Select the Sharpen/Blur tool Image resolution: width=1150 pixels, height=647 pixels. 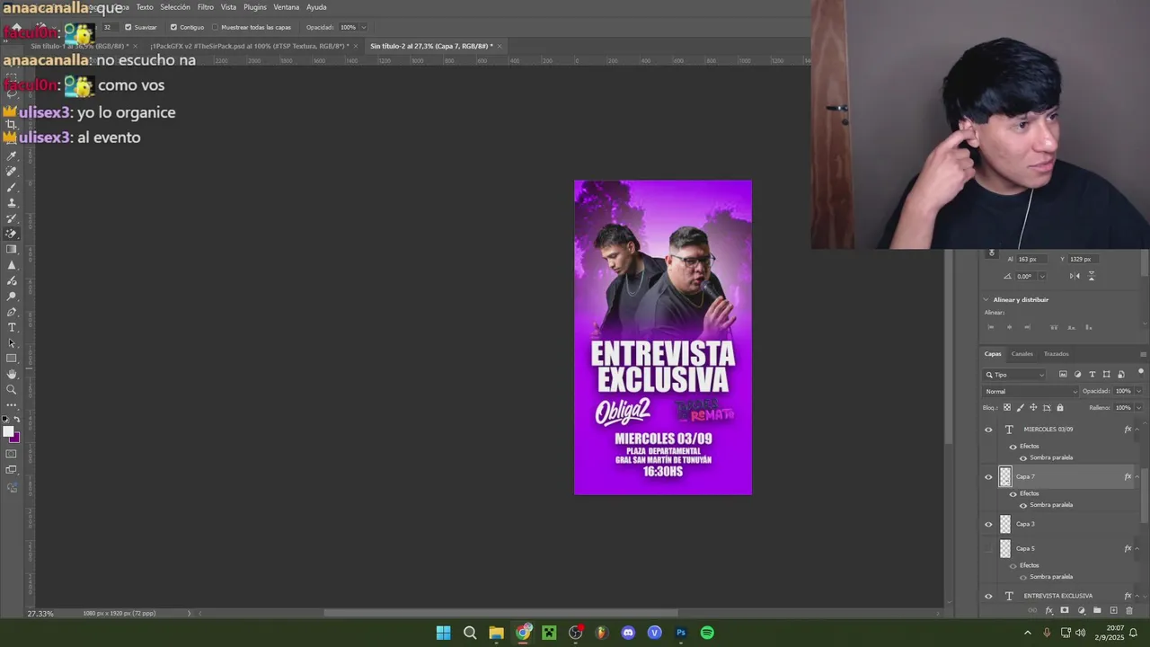[12, 266]
